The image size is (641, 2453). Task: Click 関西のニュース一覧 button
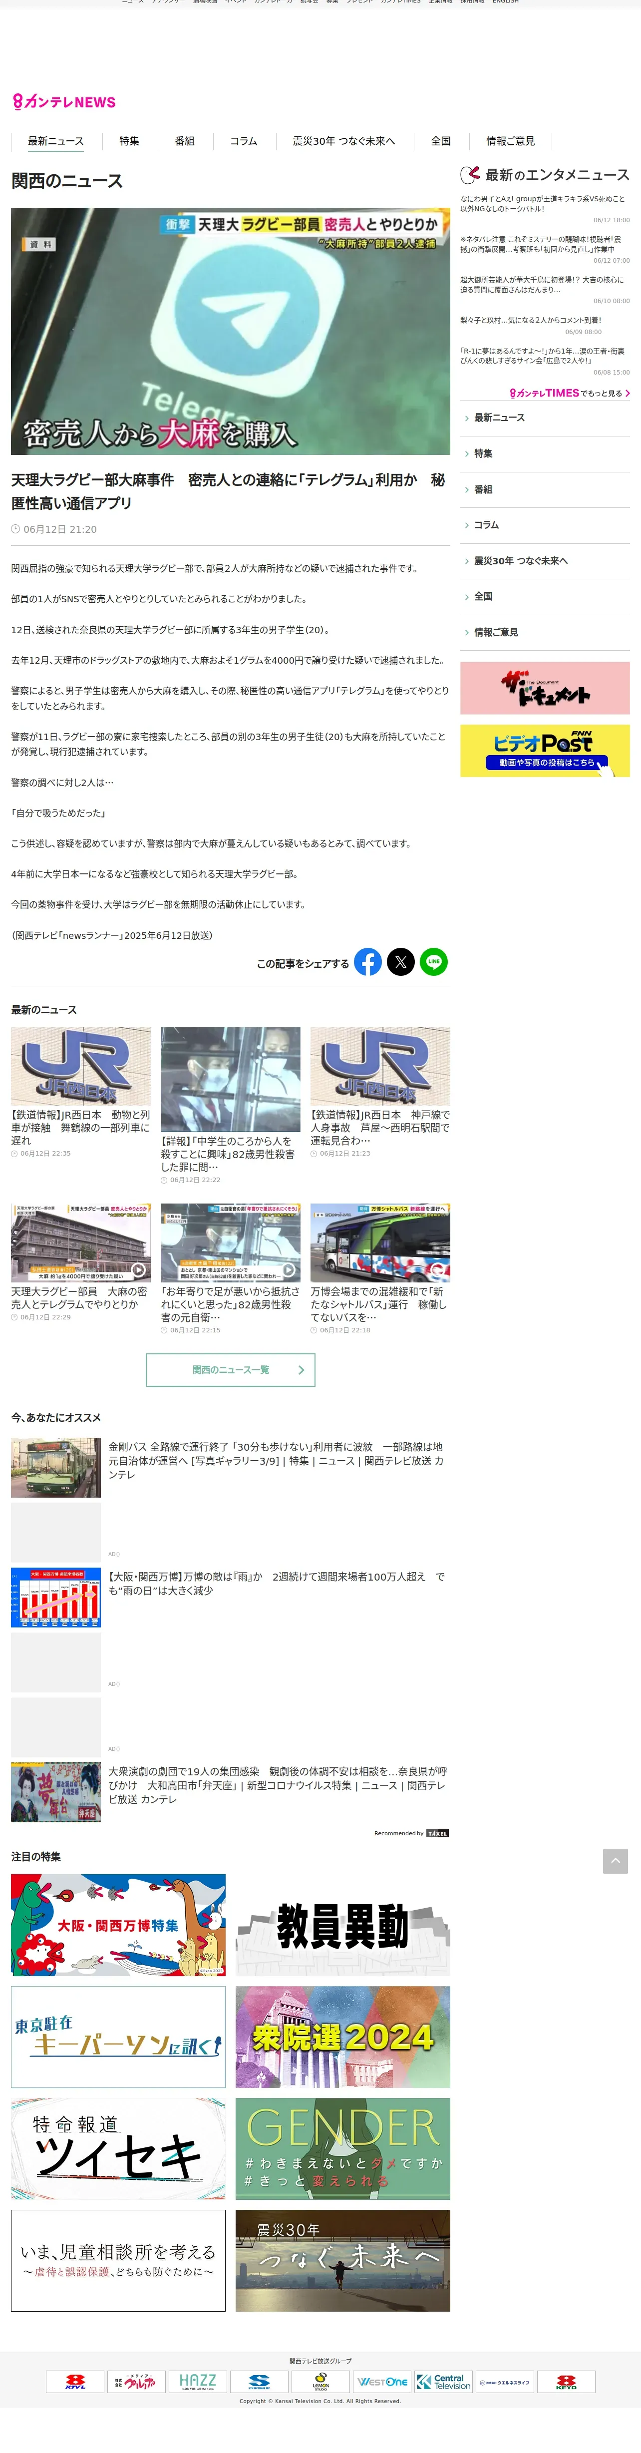click(x=231, y=1370)
